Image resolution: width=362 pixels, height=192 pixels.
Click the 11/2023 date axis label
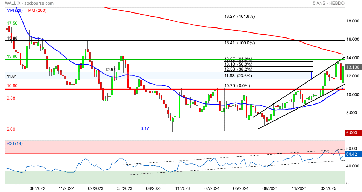point(183,188)
